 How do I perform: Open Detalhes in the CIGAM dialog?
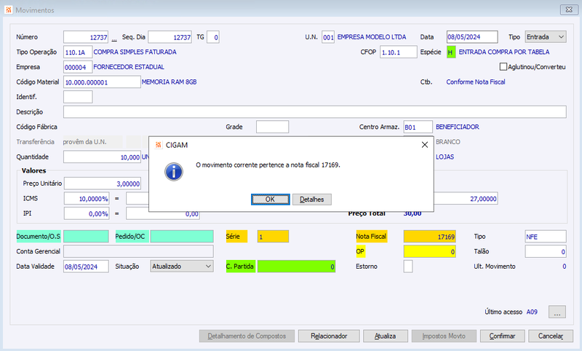tap(312, 200)
